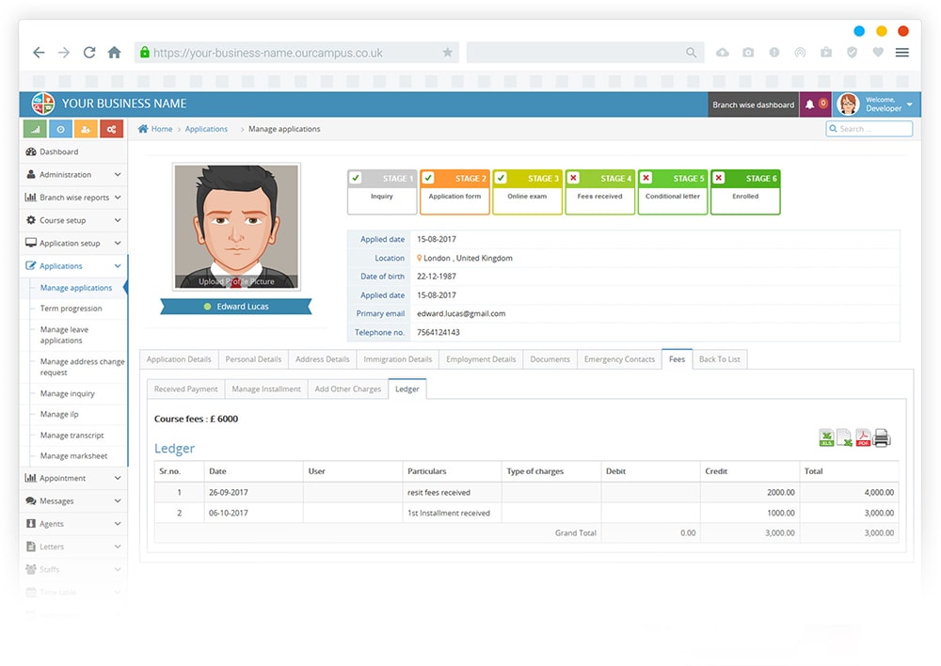Viewport: 941px width, 666px height.
Task: Check the Stage 4 Fees received box
Action: (574, 178)
